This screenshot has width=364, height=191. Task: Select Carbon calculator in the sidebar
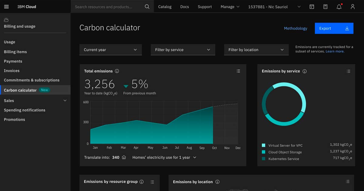click(35, 90)
